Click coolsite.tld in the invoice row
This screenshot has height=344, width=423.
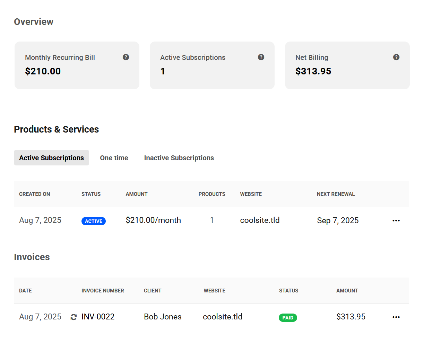(x=223, y=317)
